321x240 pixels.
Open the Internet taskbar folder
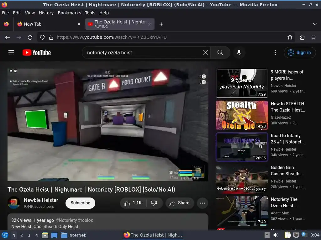coord(73,235)
